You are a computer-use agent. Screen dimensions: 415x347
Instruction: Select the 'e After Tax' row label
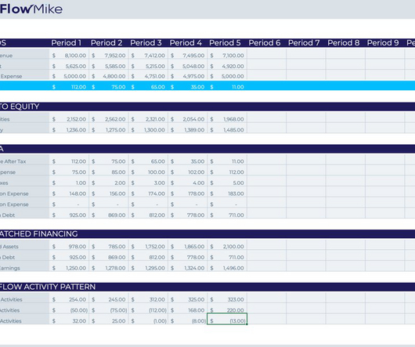13,161
